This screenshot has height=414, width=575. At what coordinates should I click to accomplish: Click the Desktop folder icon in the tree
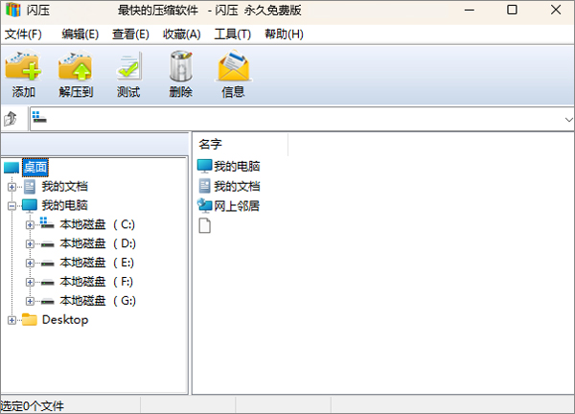(30, 320)
